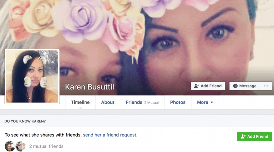Open the three-dots more options button

click(266, 86)
